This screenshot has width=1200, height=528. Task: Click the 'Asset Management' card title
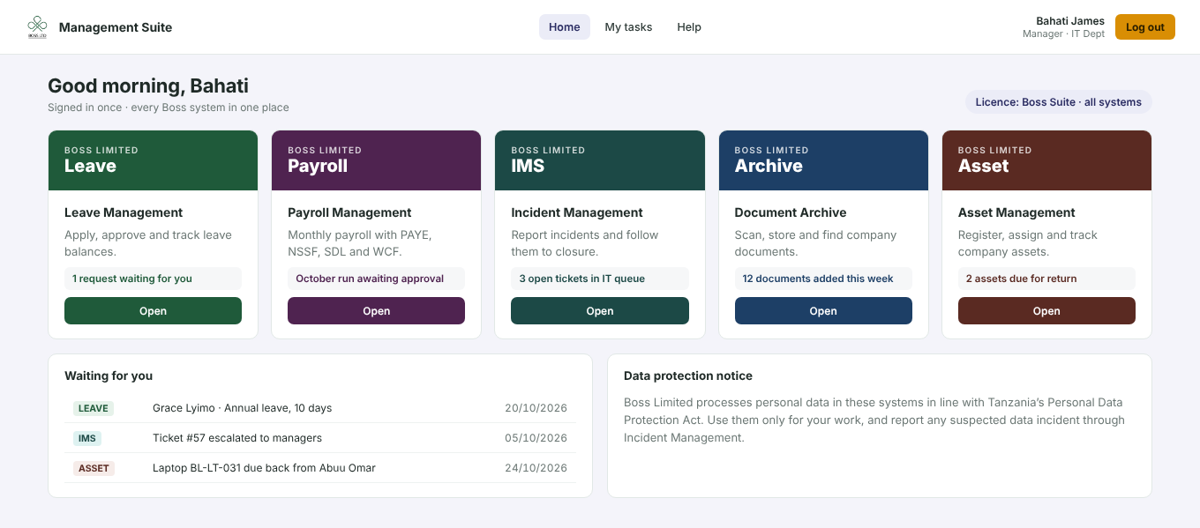[1016, 212]
